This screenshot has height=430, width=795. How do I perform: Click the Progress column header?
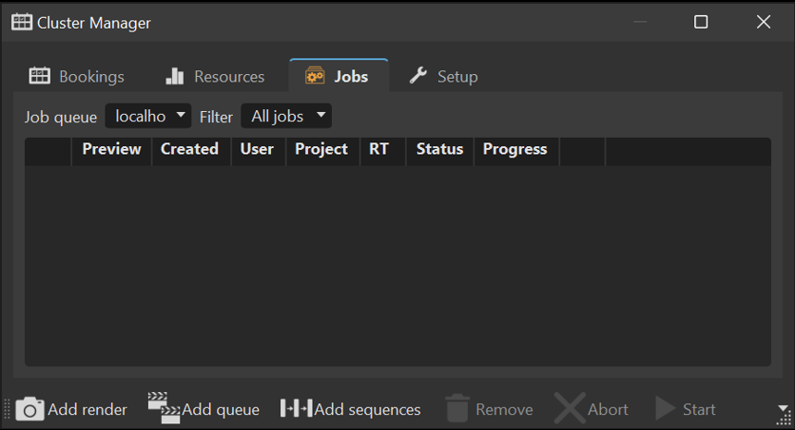pos(514,149)
